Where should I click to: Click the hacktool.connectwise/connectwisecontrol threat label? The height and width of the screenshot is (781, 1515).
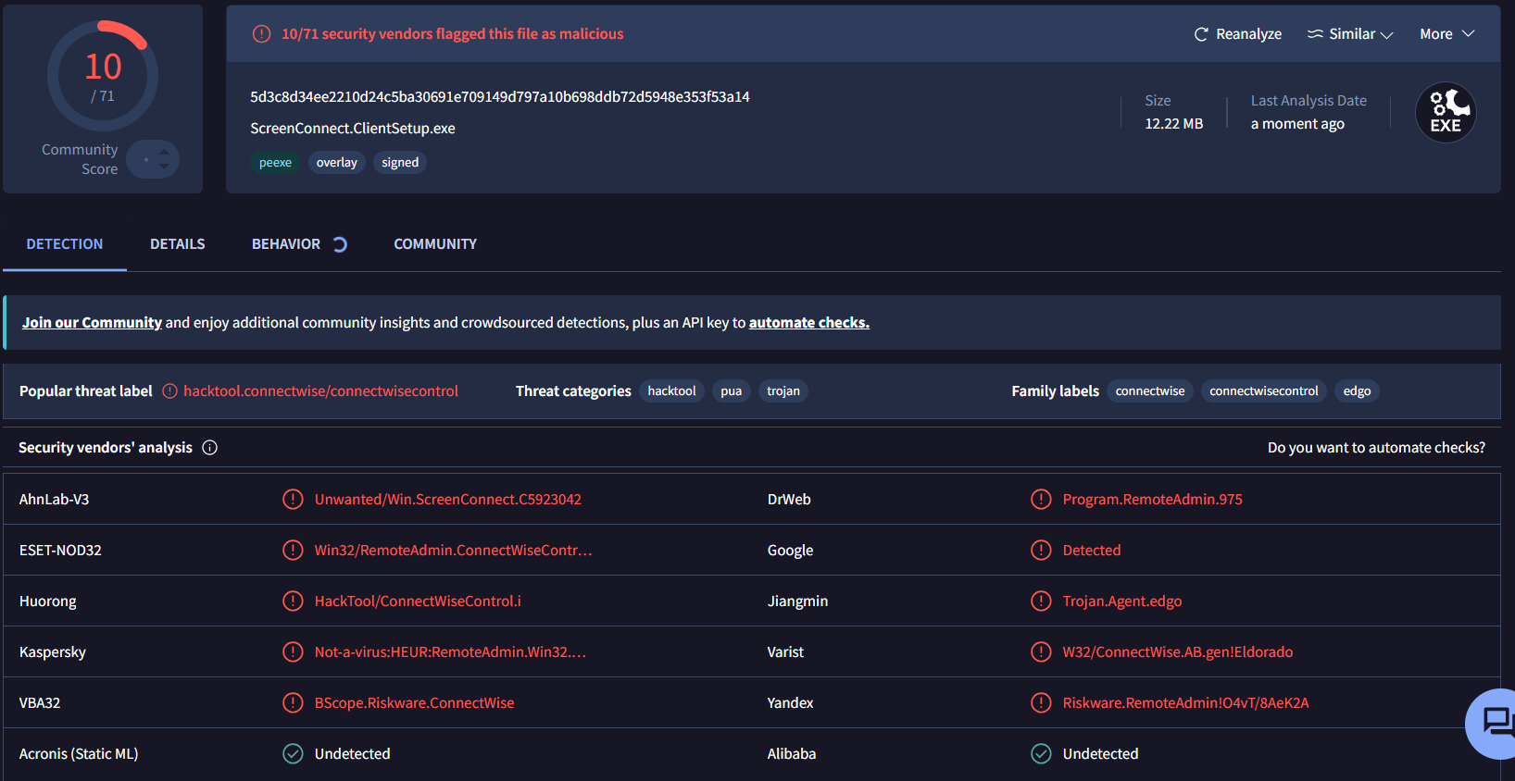pos(320,391)
